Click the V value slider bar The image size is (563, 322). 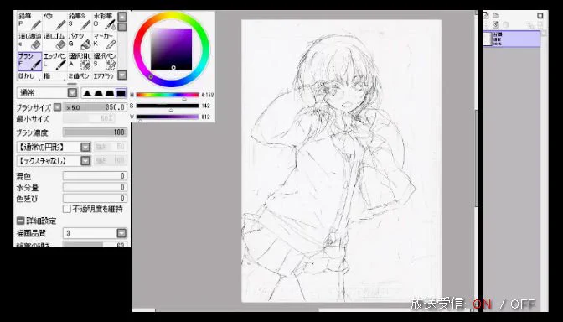[x=168, y=117]
